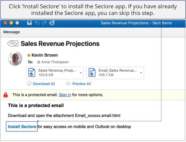The image size is (186, 142).
Task: Close the email window with red button
Action: click(x=5, y=23)
